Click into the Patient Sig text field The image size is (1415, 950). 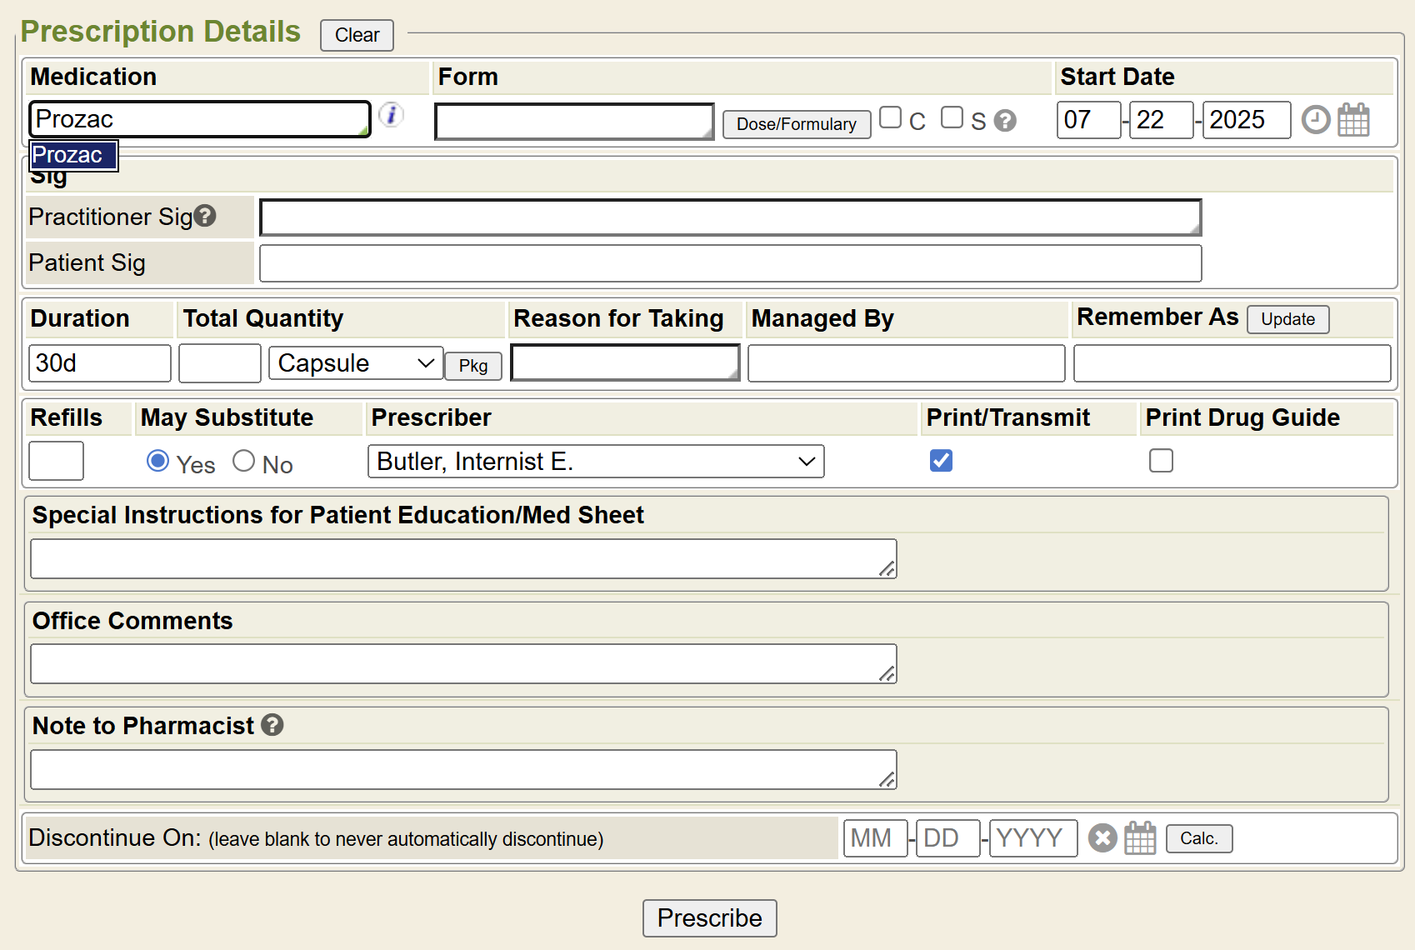tap(730, 263)
